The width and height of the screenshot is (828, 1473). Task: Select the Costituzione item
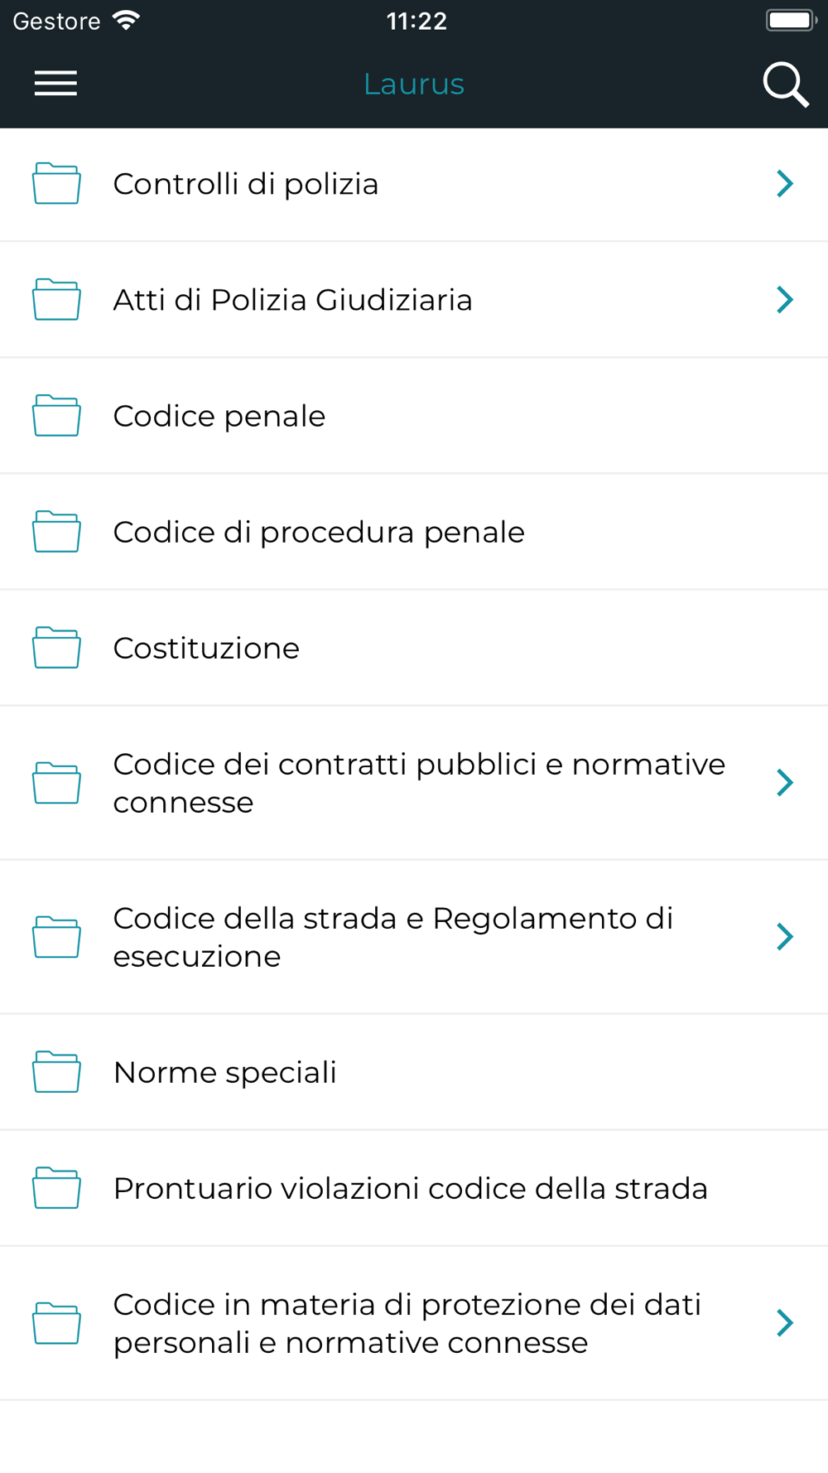[206, 648]
